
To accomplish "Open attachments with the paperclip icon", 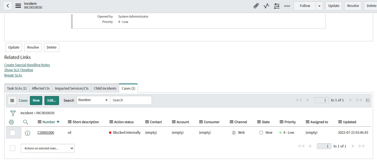I will point(256,6).
